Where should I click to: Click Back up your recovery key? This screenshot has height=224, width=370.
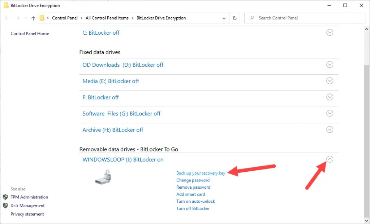201,173
